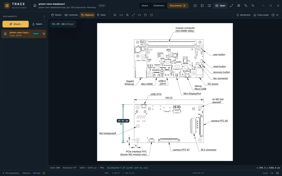282x176 pixels.
Task: Click the project file icon beside jetson-nano-baseboard
Action: pyautogui.click(x=35, y=6)
